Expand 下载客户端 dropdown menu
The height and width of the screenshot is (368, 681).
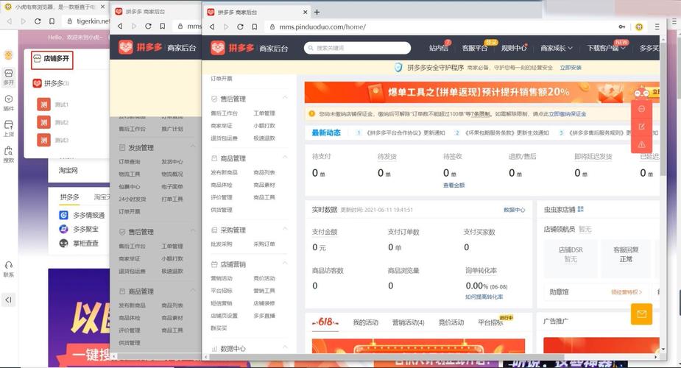(606, 48)
